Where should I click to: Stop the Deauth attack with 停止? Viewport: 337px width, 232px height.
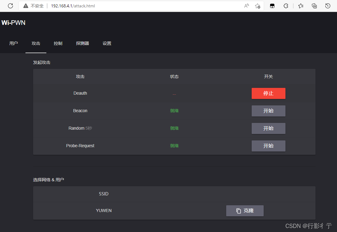(269, 93)
